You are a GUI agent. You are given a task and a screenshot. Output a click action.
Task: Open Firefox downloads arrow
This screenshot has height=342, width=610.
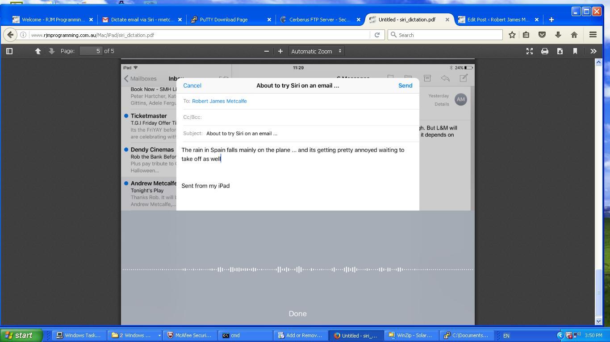click(x=558, y=35)
